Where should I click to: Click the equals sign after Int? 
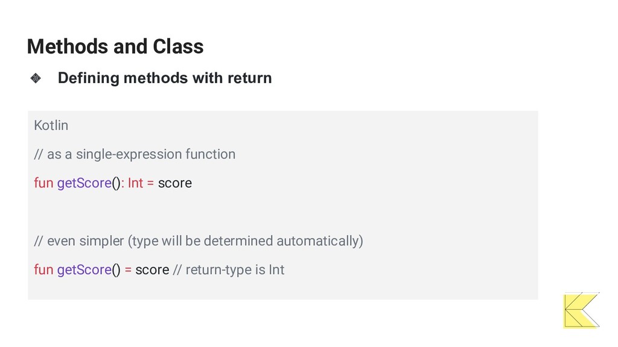coord(150,183)
